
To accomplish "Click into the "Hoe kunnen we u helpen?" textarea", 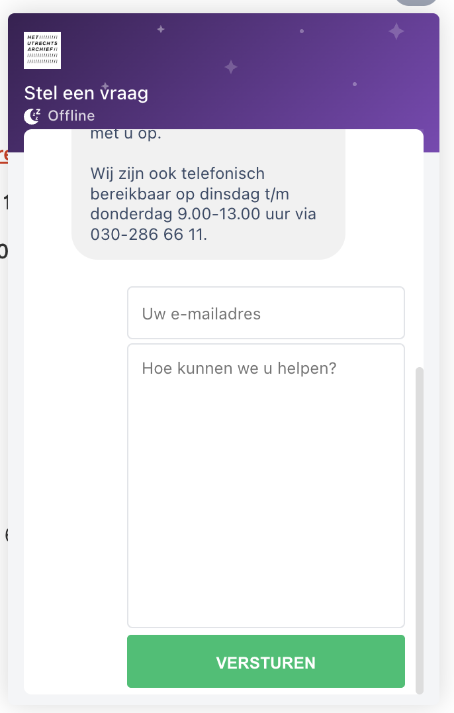I will (265, 485).
